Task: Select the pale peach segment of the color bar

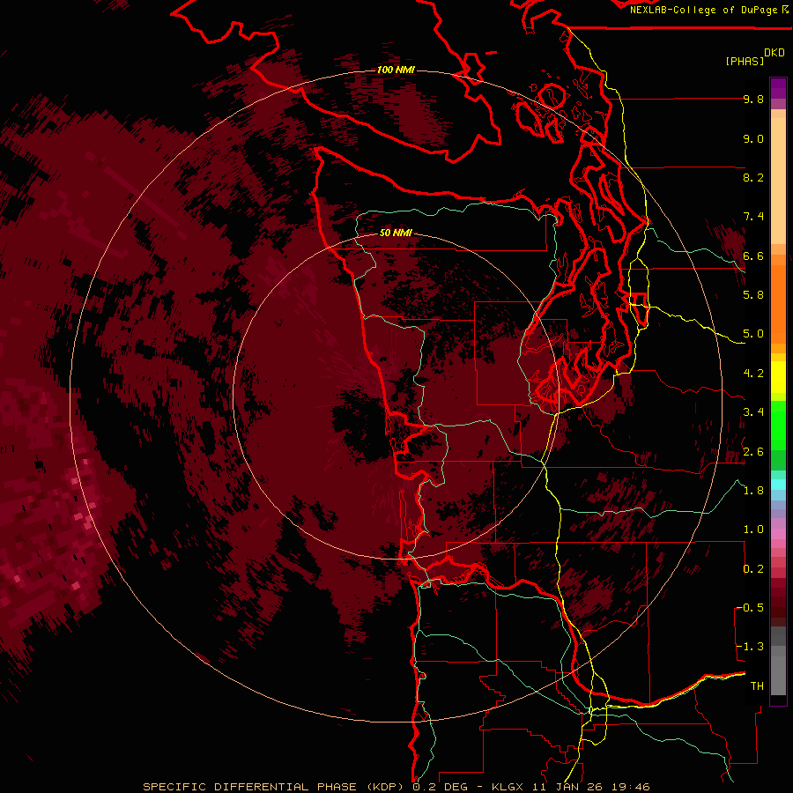Action: (x=778, y=181)
